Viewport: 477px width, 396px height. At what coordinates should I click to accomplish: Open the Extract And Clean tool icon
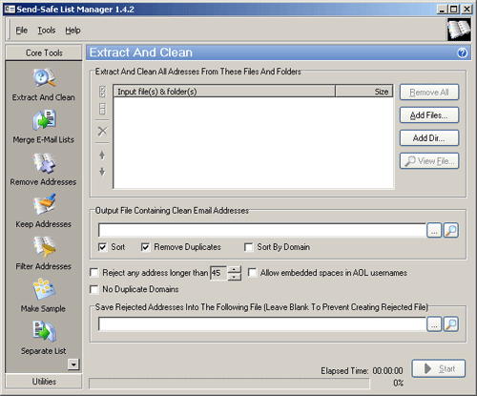(44, 77)
